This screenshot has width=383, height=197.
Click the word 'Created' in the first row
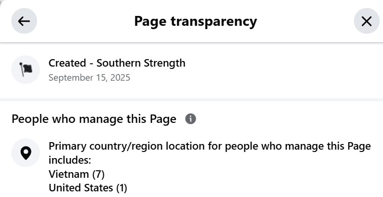(x=67, y=63)
